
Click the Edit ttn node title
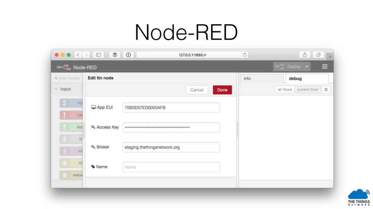point(101,78)
